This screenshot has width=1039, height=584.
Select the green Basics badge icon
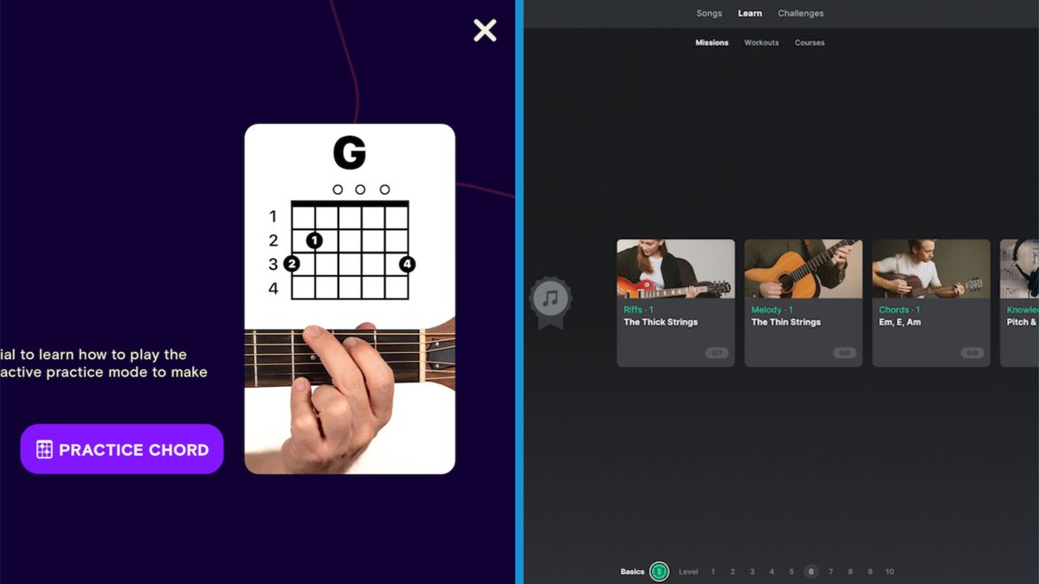(658, 571)
